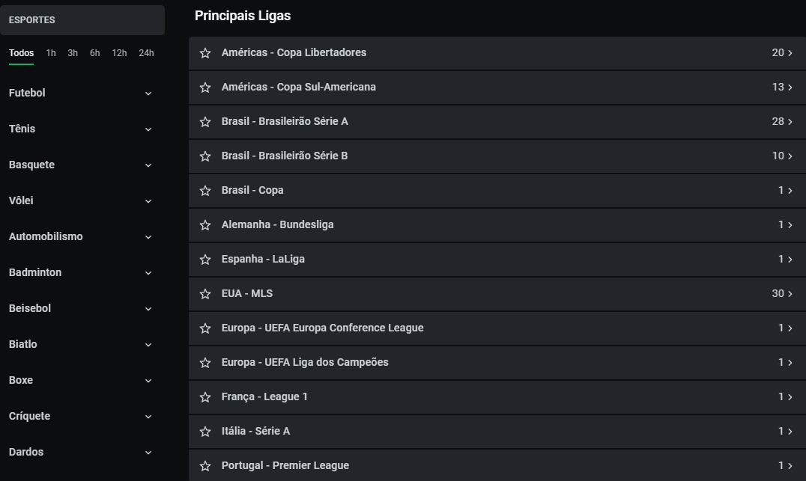Expand the Futebol sport section
806x481 pixels.
[x=148, y=94]
